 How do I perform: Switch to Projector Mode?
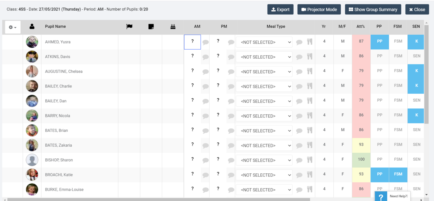coord(319,10)
